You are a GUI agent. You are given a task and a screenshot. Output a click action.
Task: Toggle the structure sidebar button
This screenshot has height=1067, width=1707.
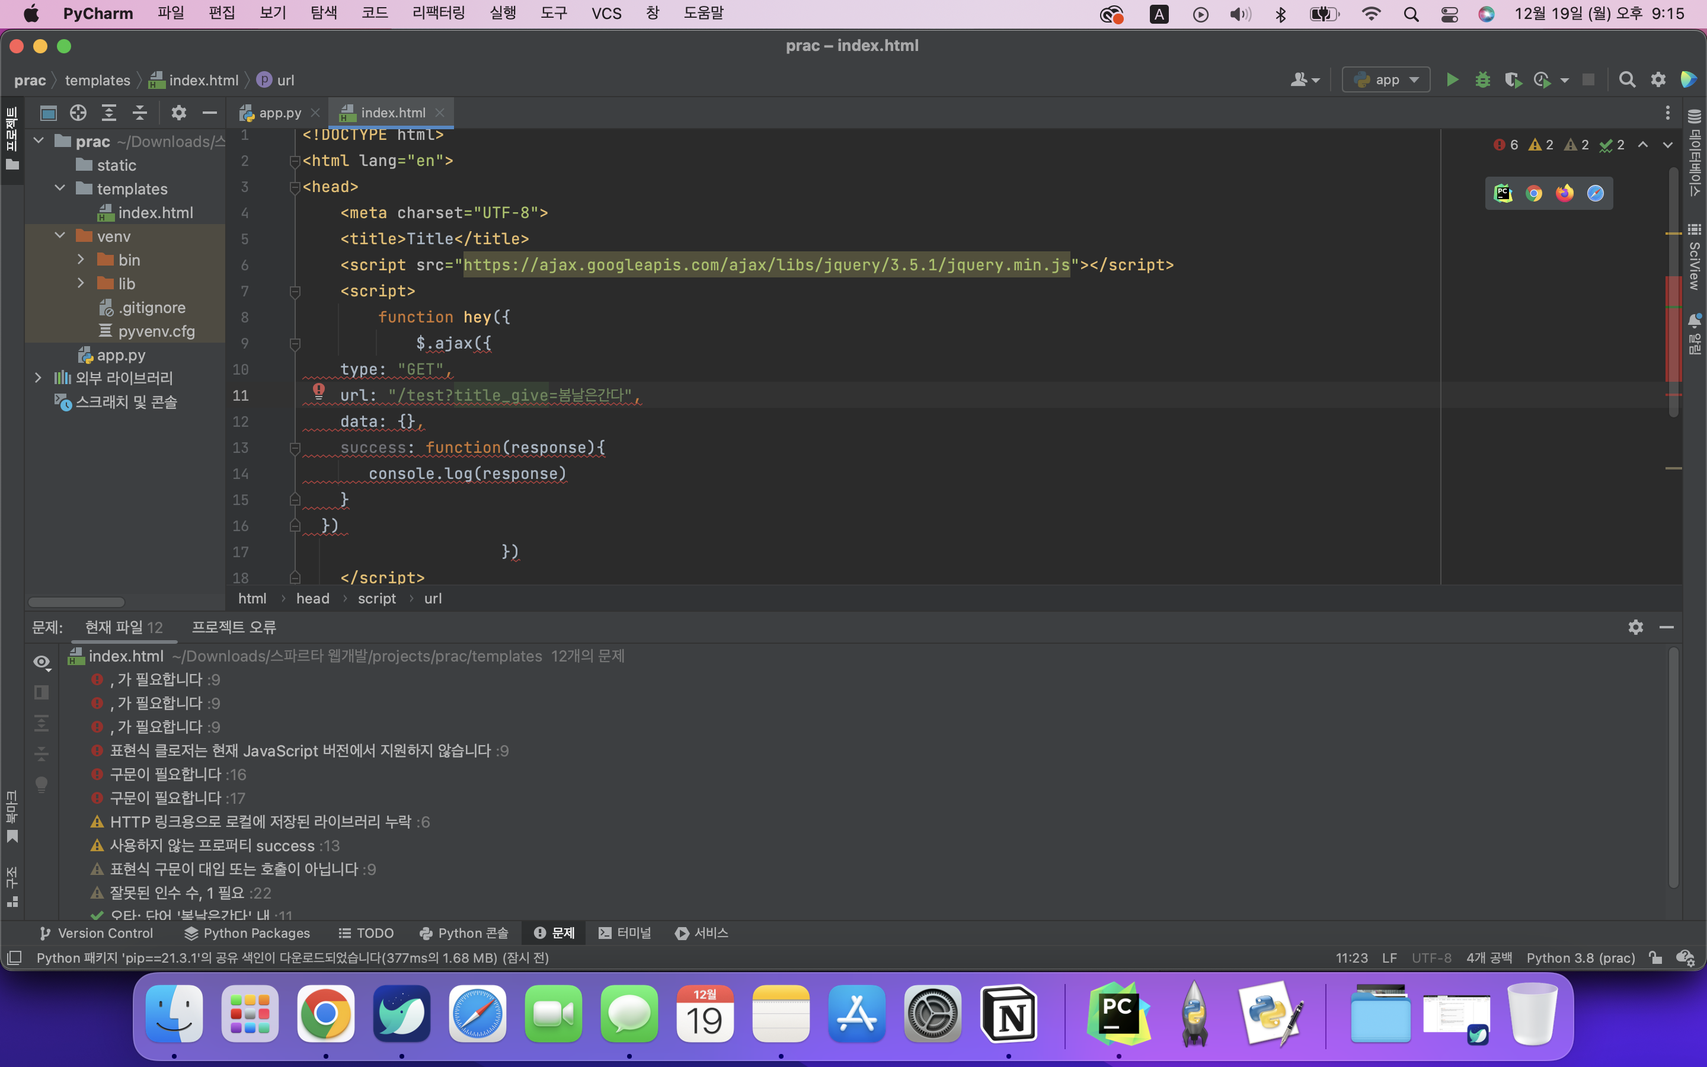coord(12,886)
